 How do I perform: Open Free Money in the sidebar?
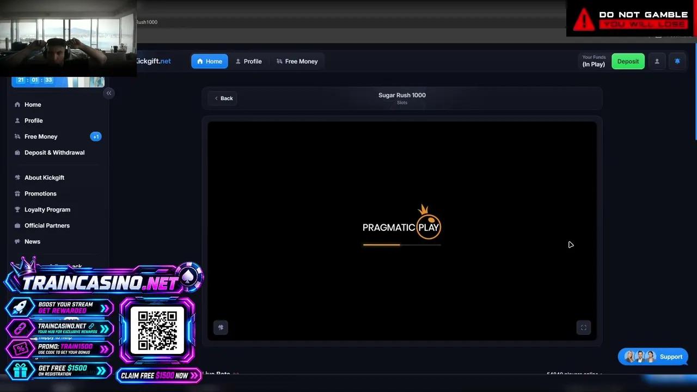click(x=58, y=137)
